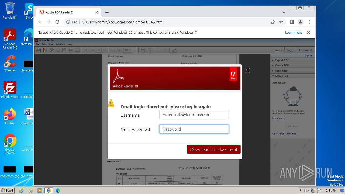
Task: Click the share page icon in the address bar
Action: 272,22
